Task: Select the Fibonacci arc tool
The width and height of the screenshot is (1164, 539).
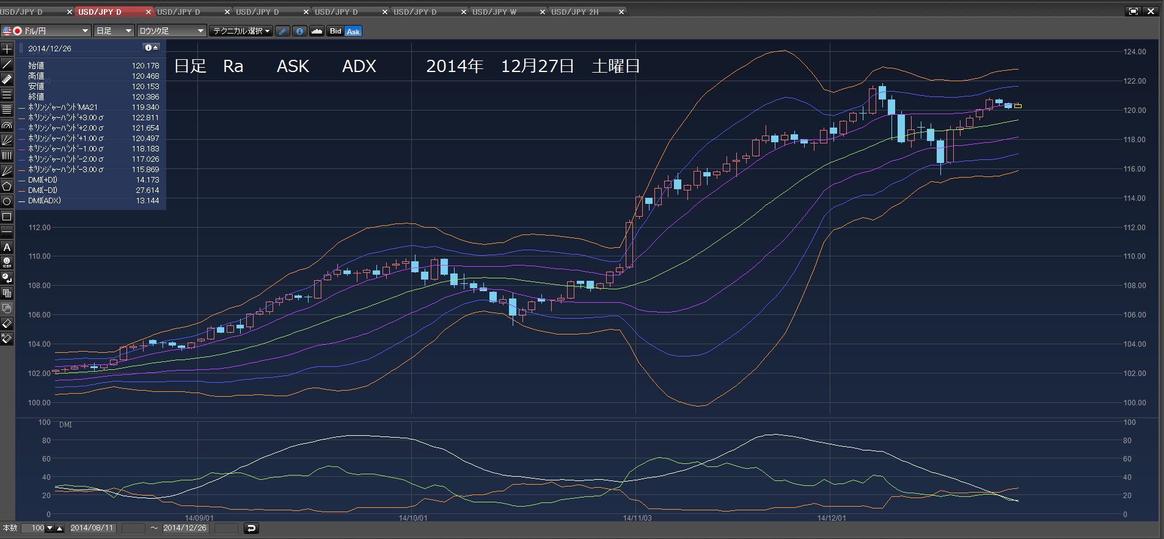Action: (x=7, y=125)
